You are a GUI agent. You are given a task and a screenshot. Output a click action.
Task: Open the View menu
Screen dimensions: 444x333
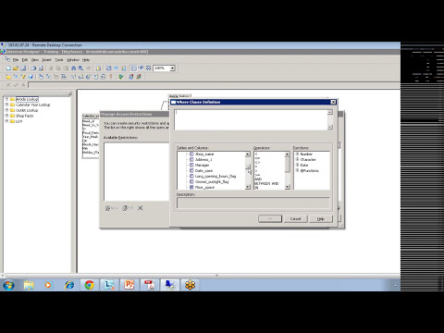(35, 60)
